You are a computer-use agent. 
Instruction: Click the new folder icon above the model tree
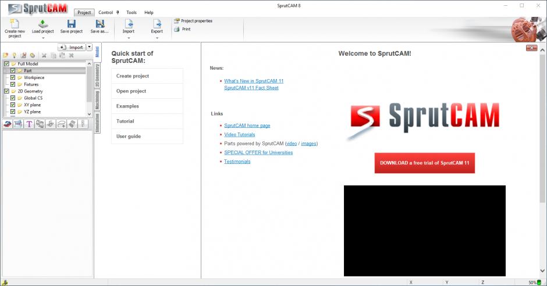click(x=6, y=55)
